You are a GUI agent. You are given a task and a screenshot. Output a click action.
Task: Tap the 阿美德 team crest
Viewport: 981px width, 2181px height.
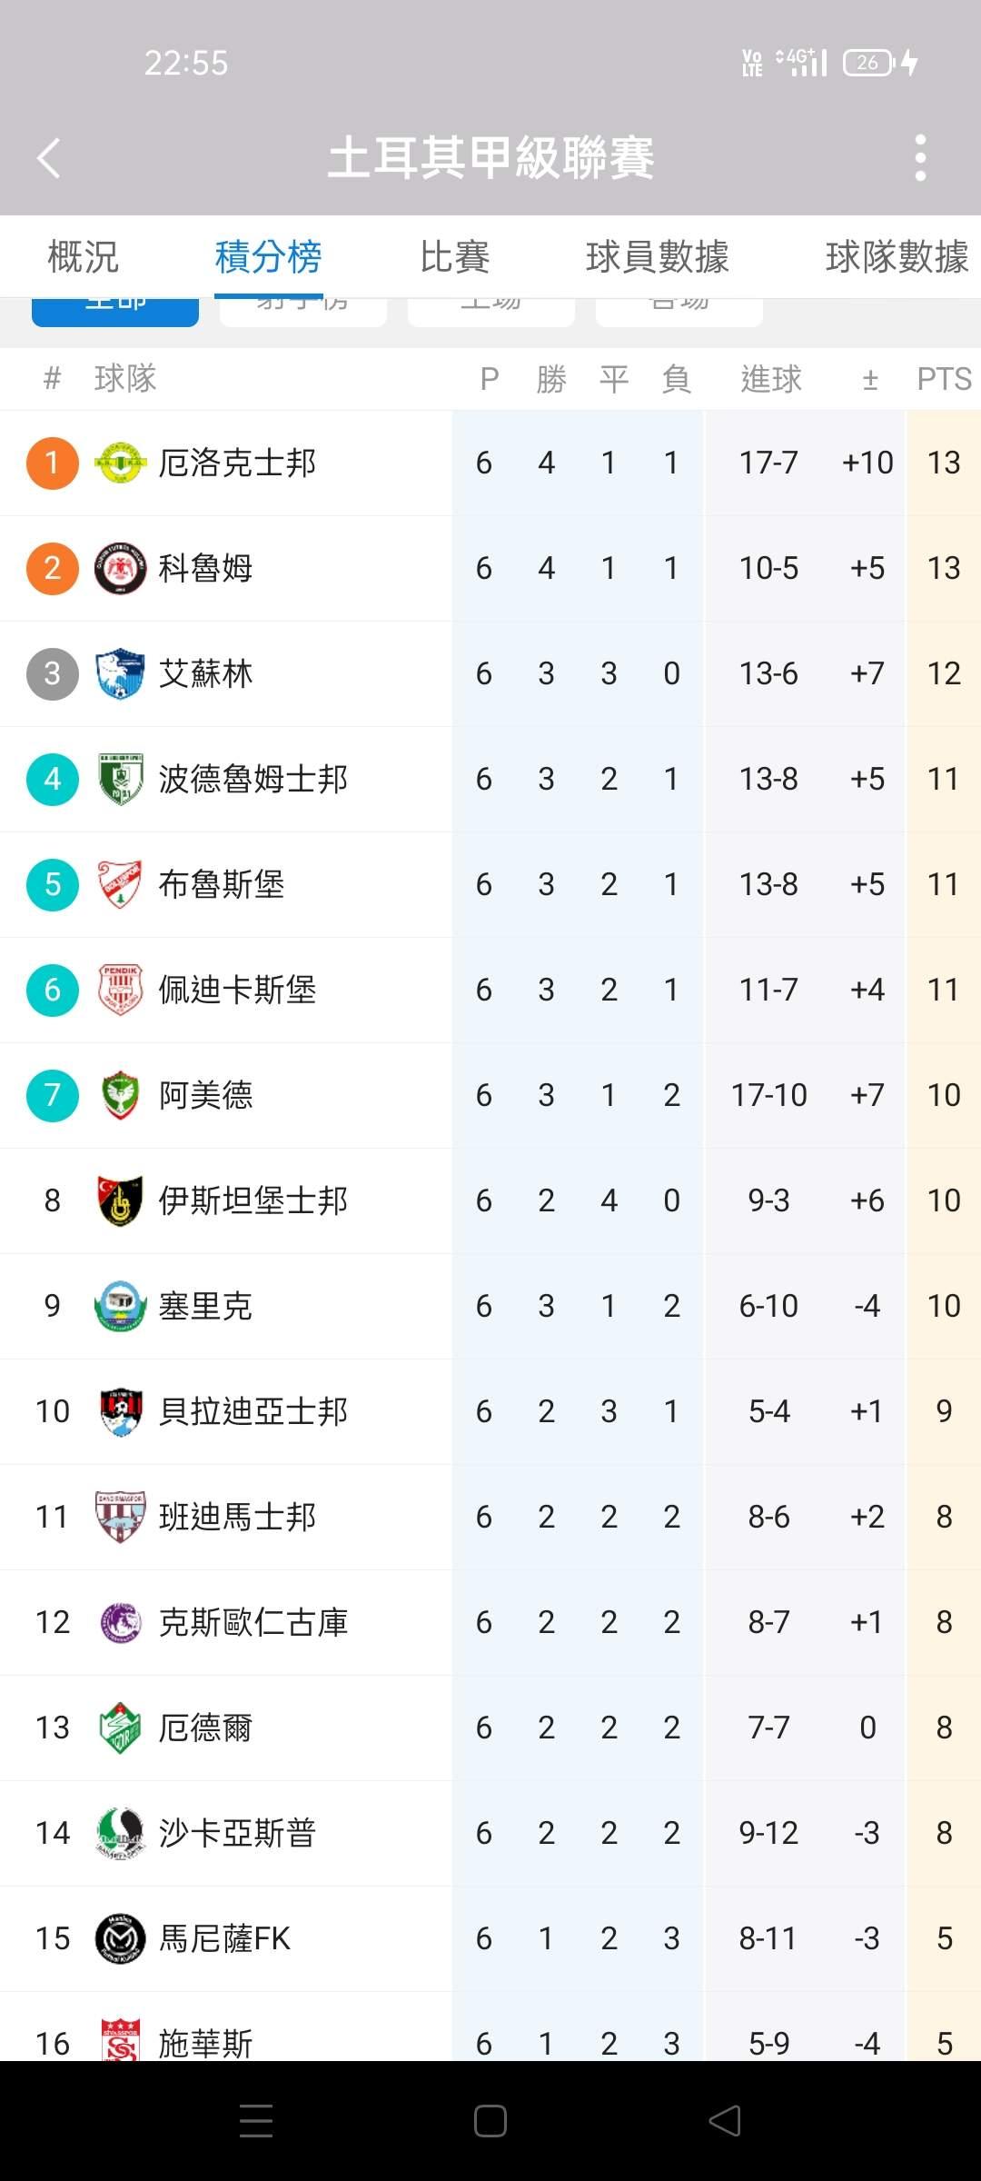tap(120, 1096)
